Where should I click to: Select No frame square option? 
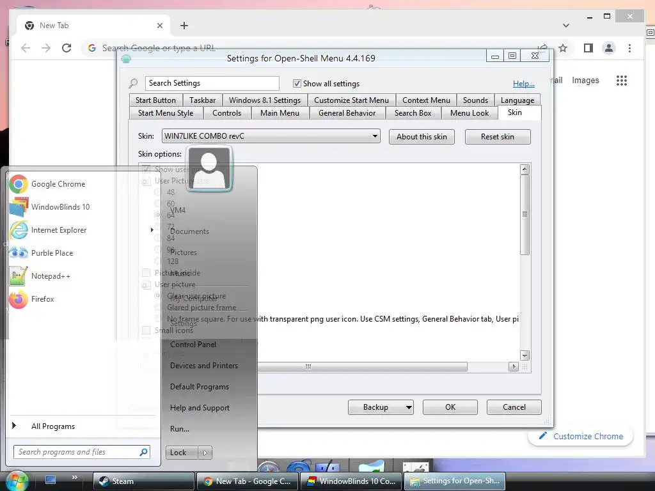point(158,318)
